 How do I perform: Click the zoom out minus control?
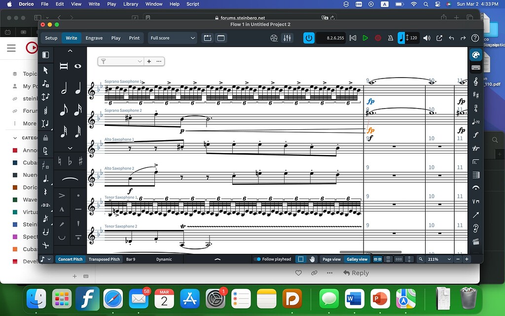pos(458,259)
